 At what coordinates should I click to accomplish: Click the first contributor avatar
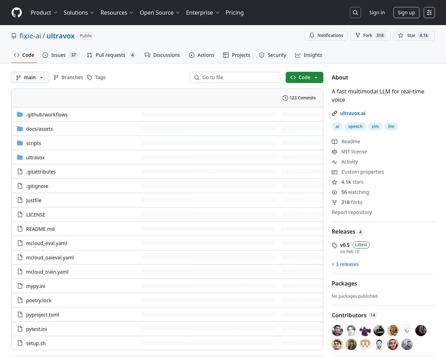point(337,331)
